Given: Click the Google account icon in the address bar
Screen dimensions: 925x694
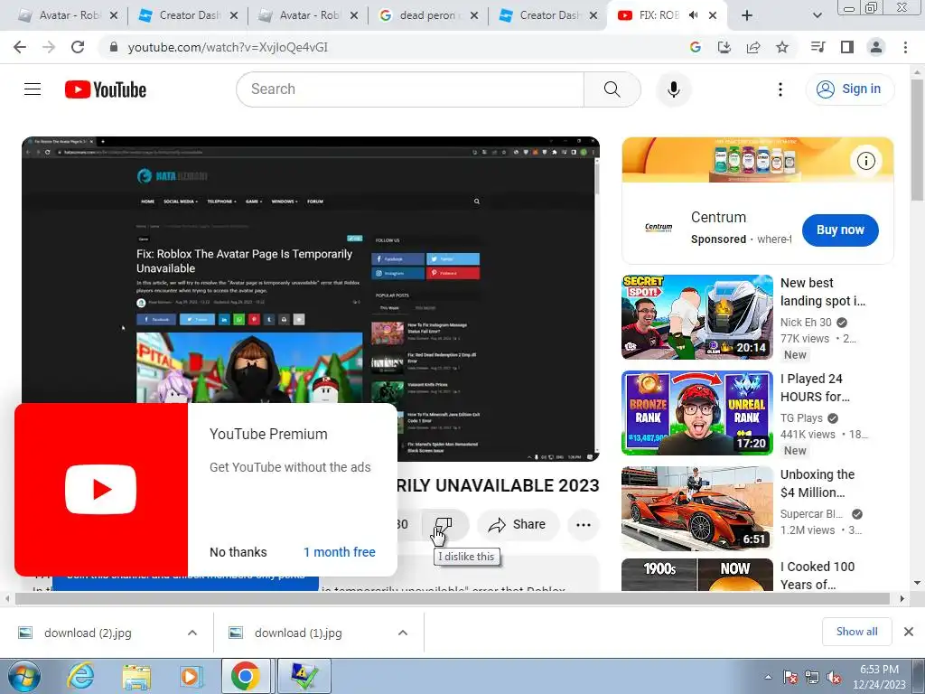Looking at the screenshot, I should (x=696, y=47).
